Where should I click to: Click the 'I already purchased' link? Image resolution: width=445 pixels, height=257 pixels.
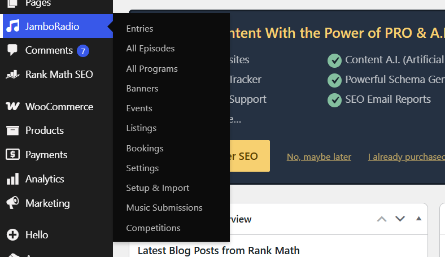(407, 157)
